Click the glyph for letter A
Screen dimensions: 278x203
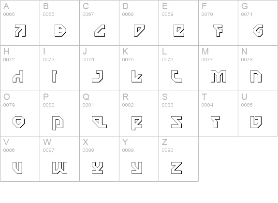(x=20, y=30)
